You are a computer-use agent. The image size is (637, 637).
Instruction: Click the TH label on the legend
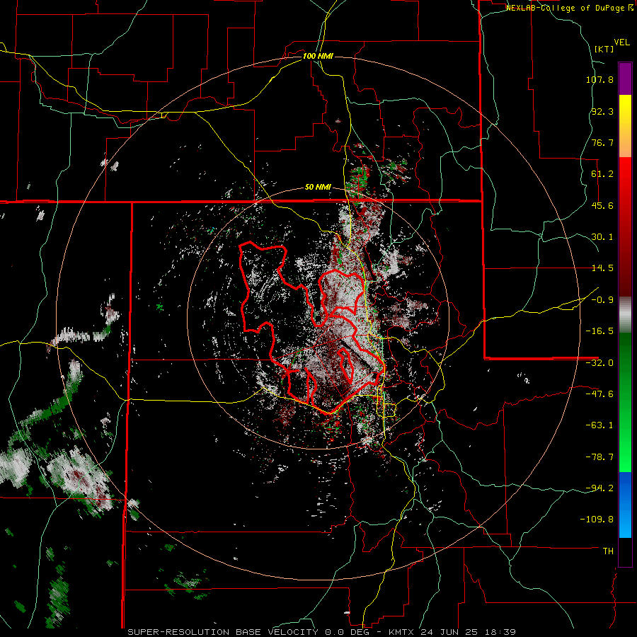coord(608,551)
